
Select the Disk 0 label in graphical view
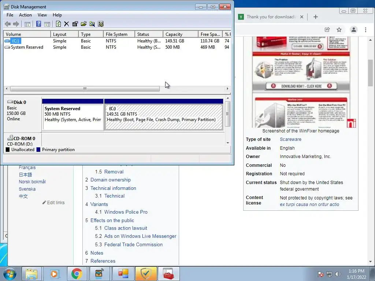(20, 102)
